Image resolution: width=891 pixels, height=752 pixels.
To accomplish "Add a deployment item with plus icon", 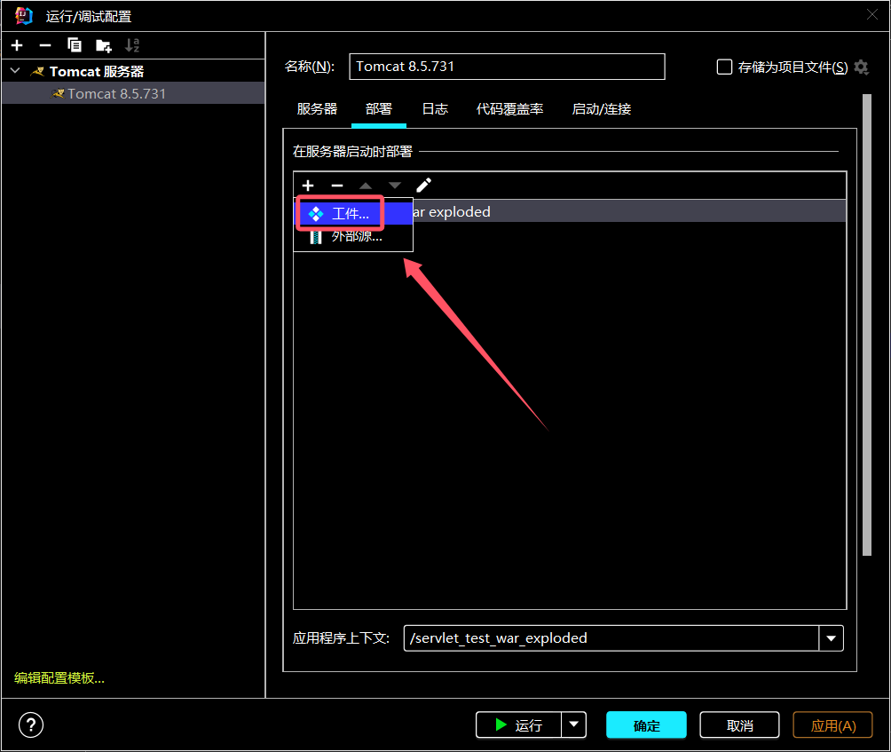I will point(308,186).
